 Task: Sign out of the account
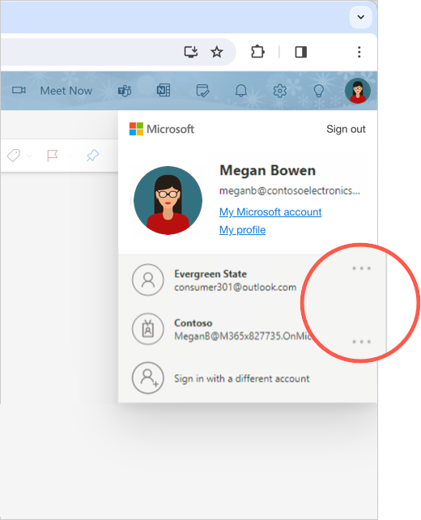pyautogui.click(x=346, y=129)
